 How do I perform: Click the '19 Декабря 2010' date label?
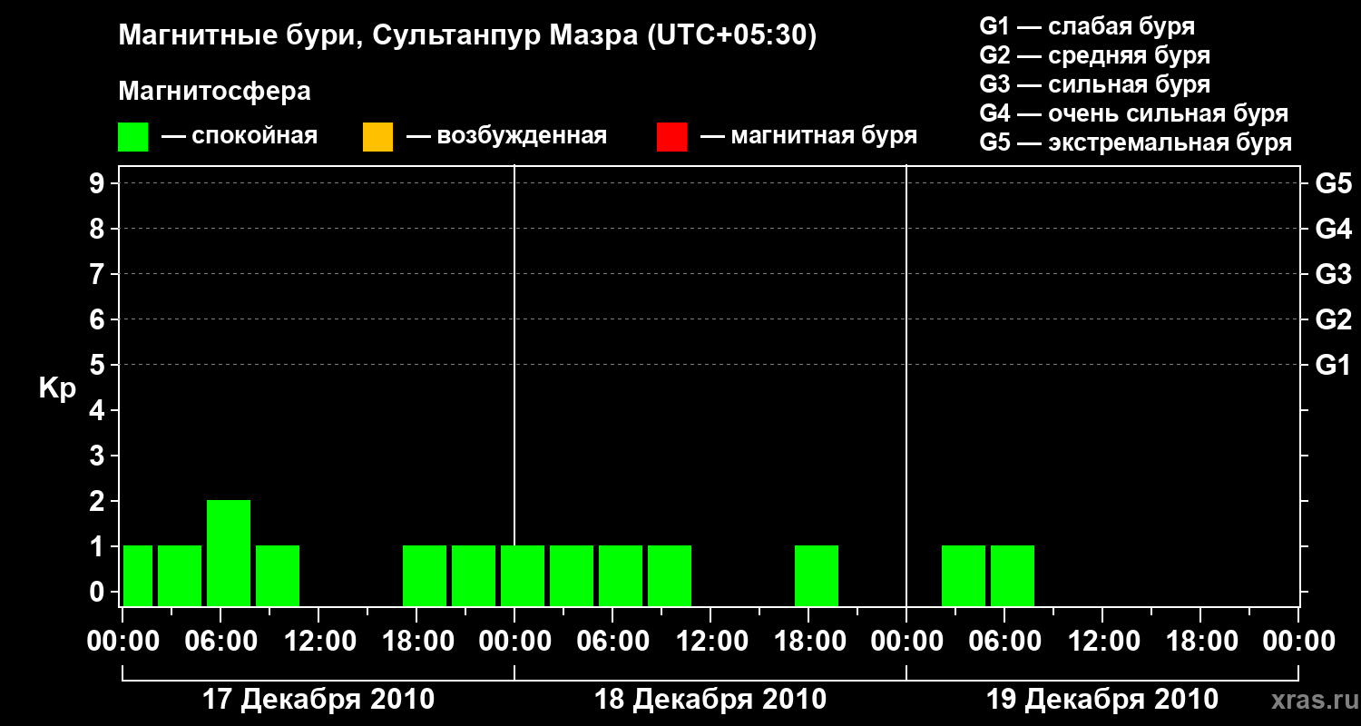point(1102,700)
